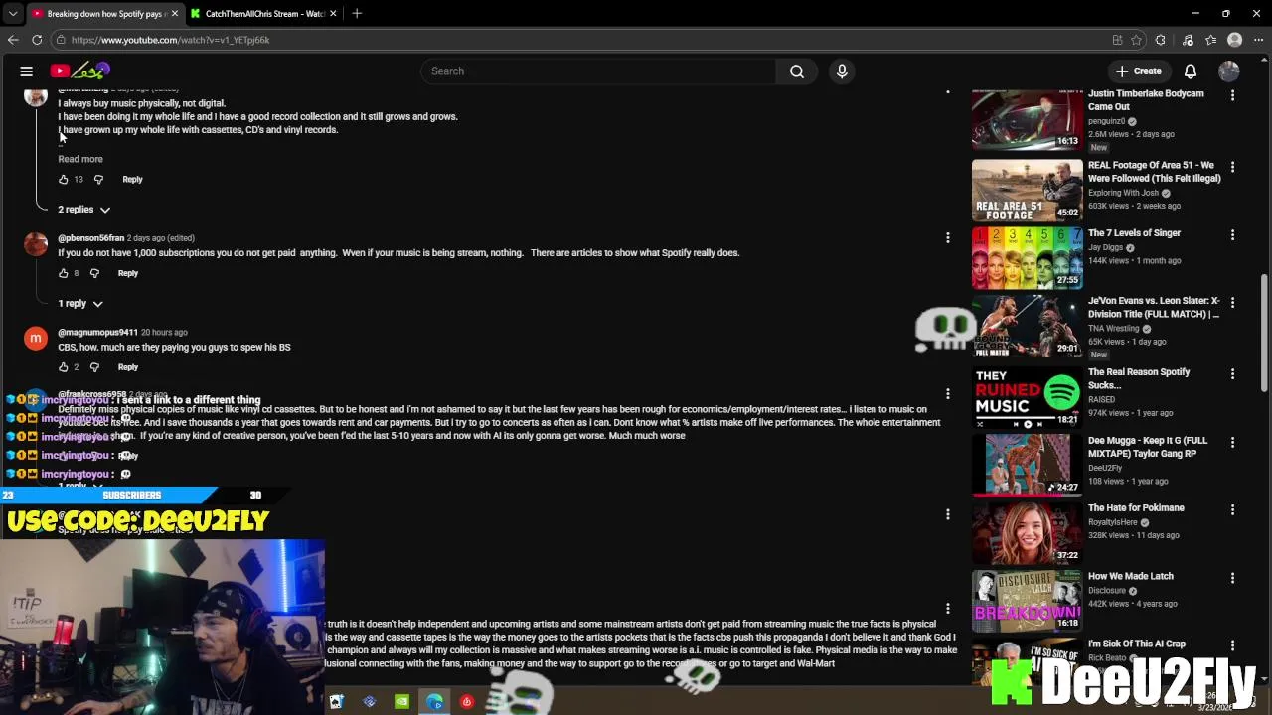Open Solitaire from the taskbar
Image resolution: width=1272 pixels, height=715 pixels.
coord(336,702)
